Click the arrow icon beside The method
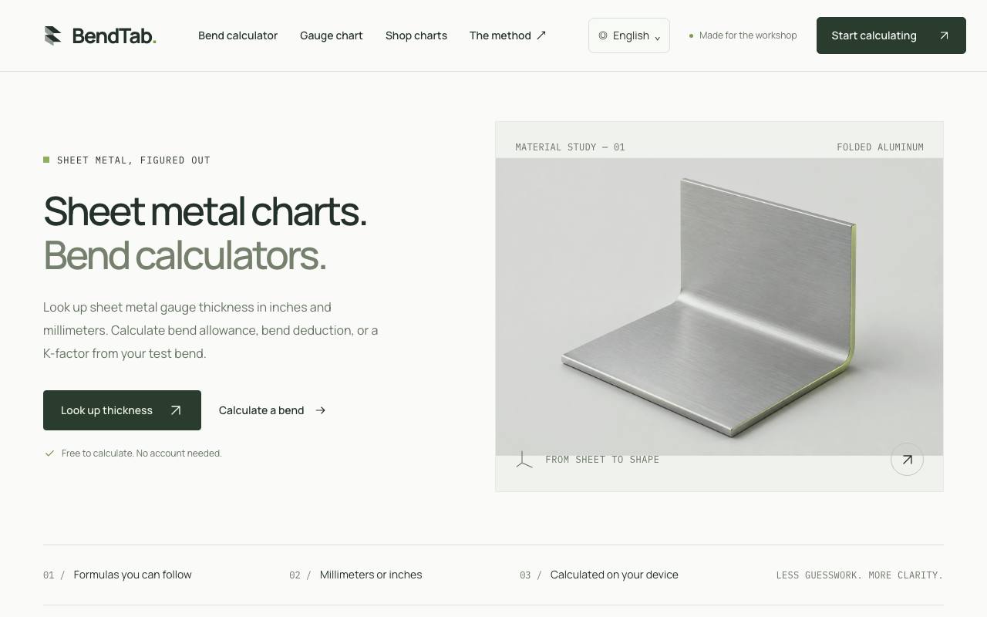 [541, 35]
